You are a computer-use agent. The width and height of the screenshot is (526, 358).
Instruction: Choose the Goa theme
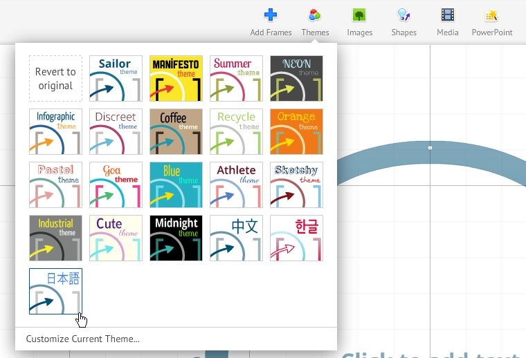coord(116,185)
